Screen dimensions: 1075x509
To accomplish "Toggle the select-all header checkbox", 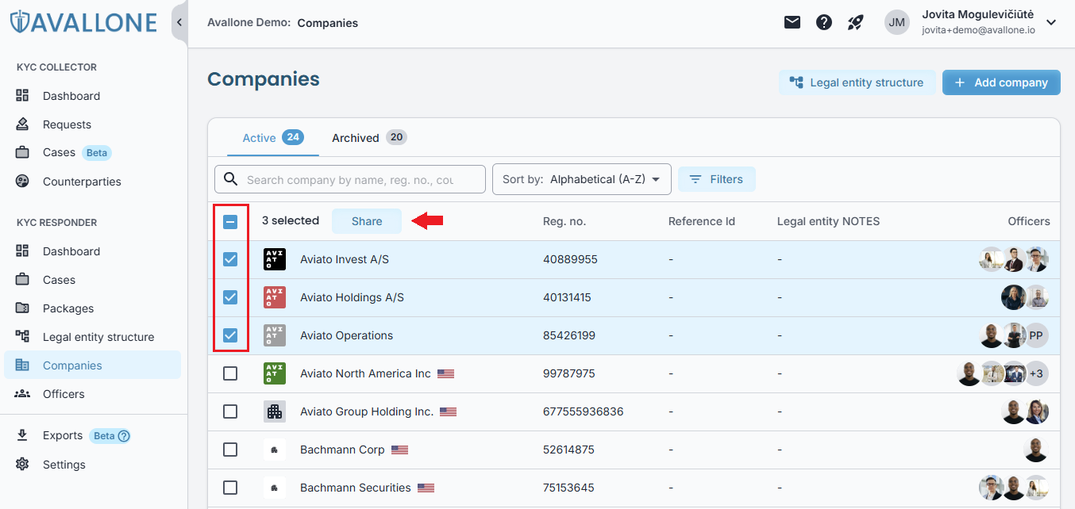I will click(x=230, y=221).
